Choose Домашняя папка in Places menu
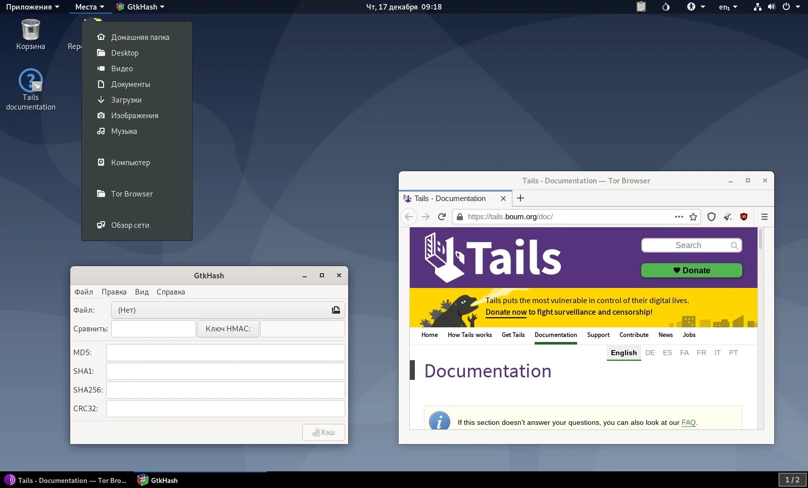The image size is (808, 488). coord(137,37)
